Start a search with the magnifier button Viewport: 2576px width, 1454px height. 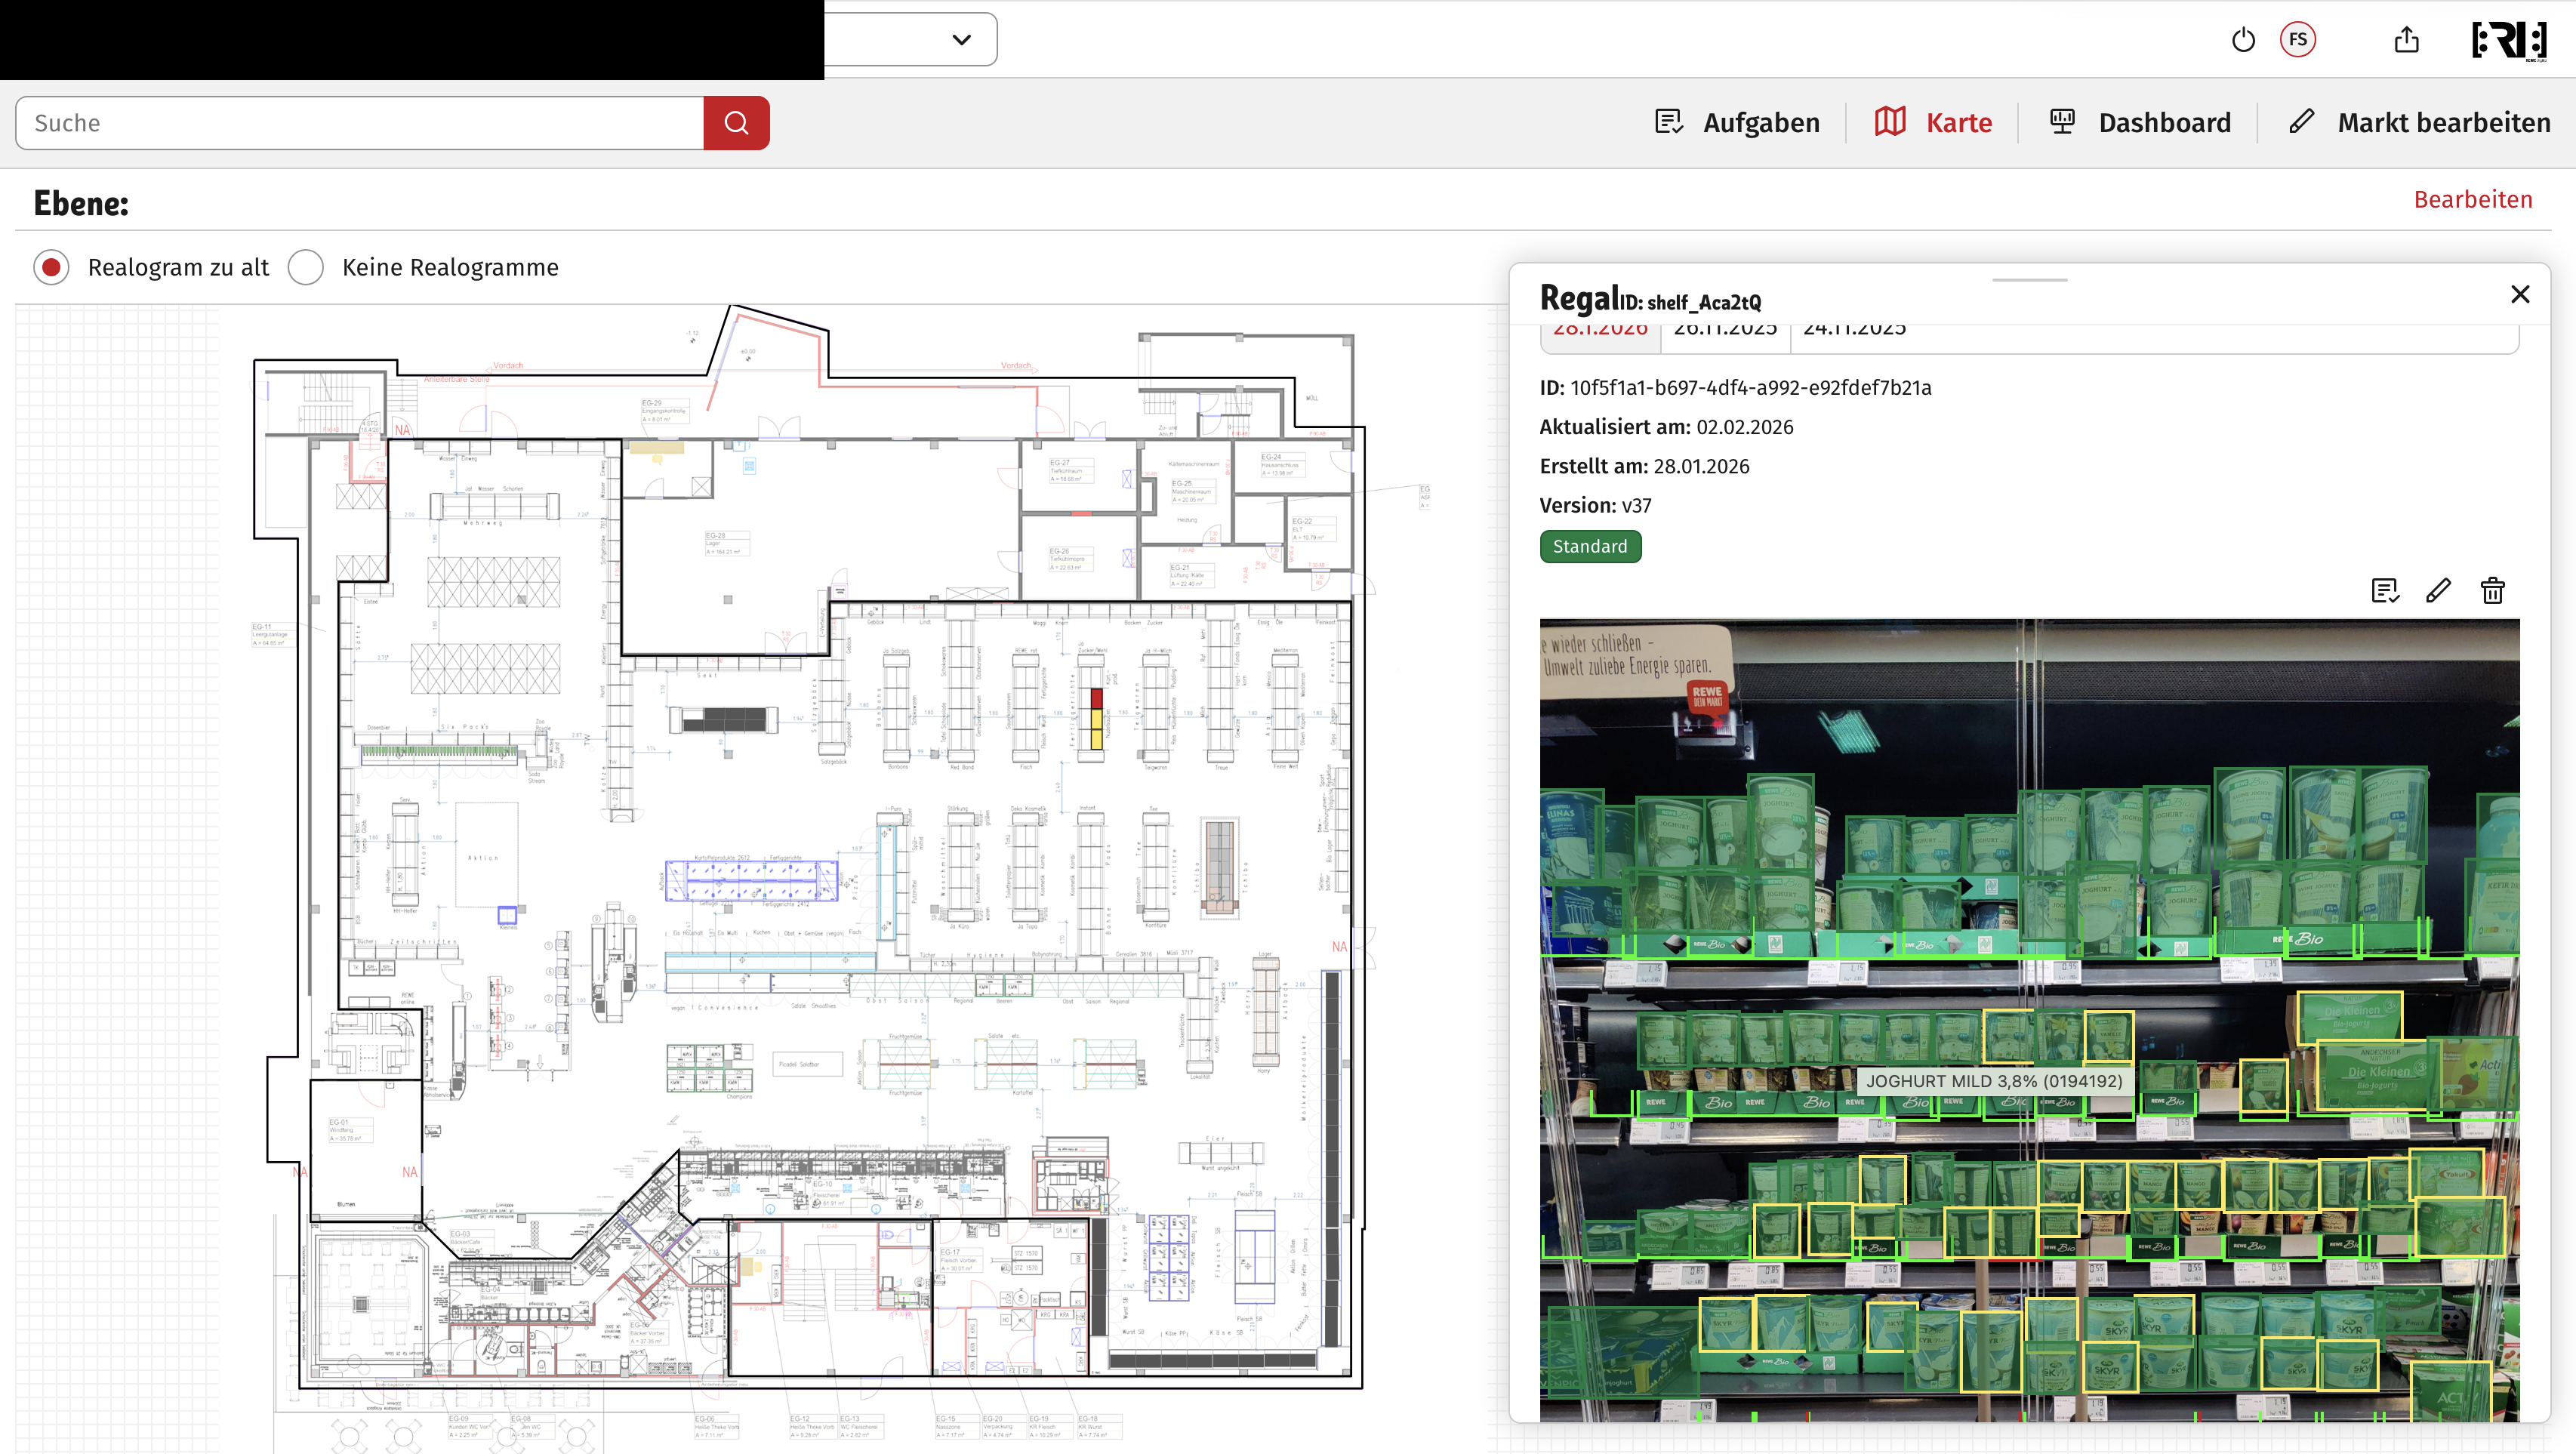736,122
